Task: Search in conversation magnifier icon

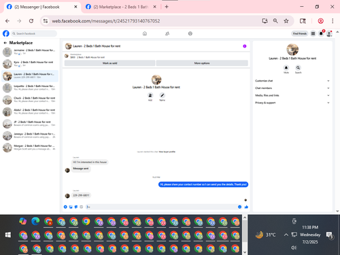Action: 298,67
